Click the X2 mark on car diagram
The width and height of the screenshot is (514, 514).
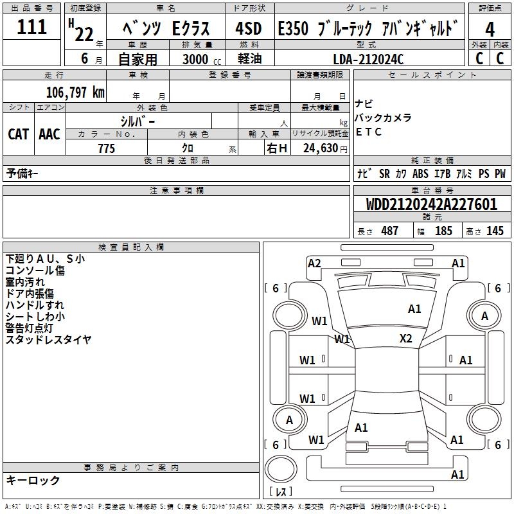tap(406, 339)
